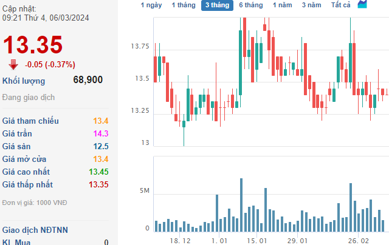389x245 pixels.
Task: Switch to the 1 tháng chart range
Action: [184, 5]
